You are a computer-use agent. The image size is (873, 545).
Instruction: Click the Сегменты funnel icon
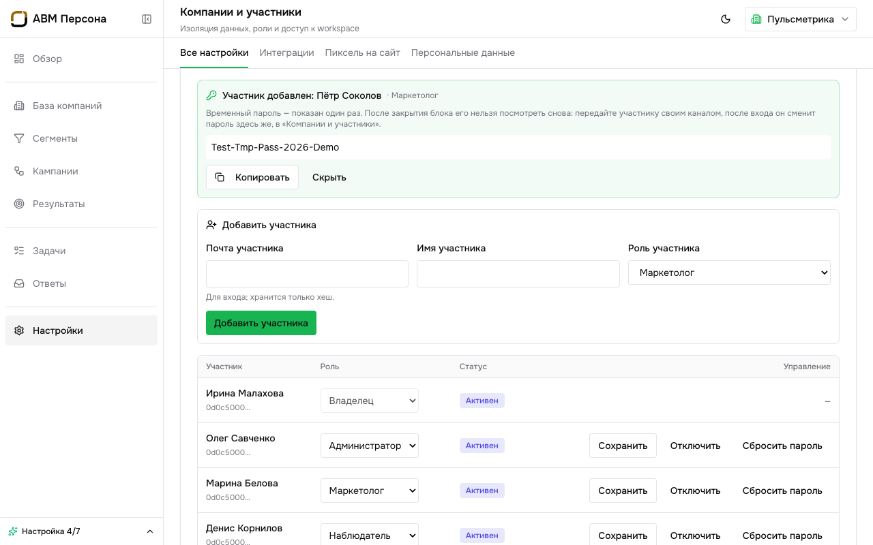click(x=19, y=138)
